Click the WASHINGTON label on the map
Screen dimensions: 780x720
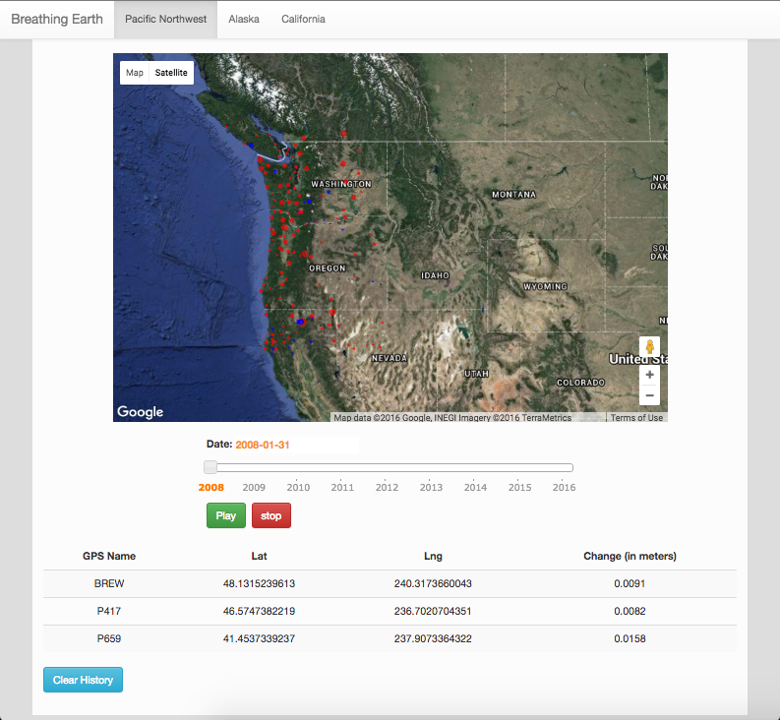click(340, 184)
